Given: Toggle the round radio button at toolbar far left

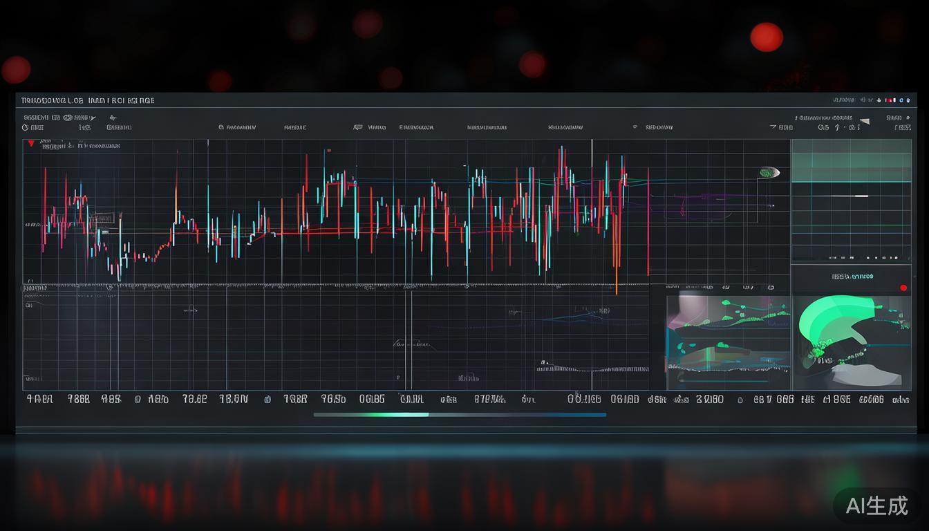Looking at the screenshot, I should pyautogui.click(x=26, y=127).
